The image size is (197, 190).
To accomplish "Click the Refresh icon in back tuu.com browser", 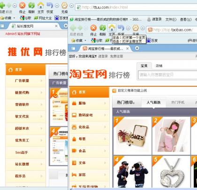I will [x=31, y=6].
